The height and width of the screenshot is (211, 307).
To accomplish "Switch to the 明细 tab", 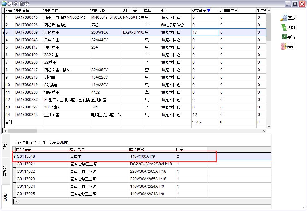I will pyautogui.click(x=5, y=146).
